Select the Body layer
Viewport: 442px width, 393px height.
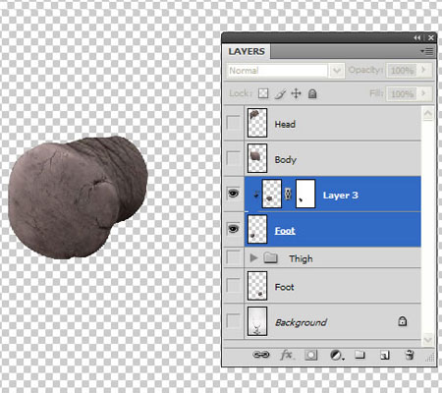click(332, 159)
